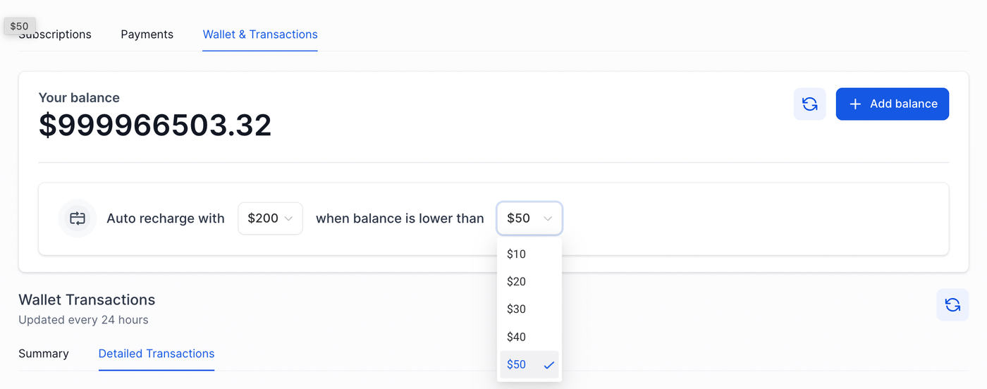987x389 pixels.
Task: Refresh the wallet balance amount
Action: pos(809,104)
